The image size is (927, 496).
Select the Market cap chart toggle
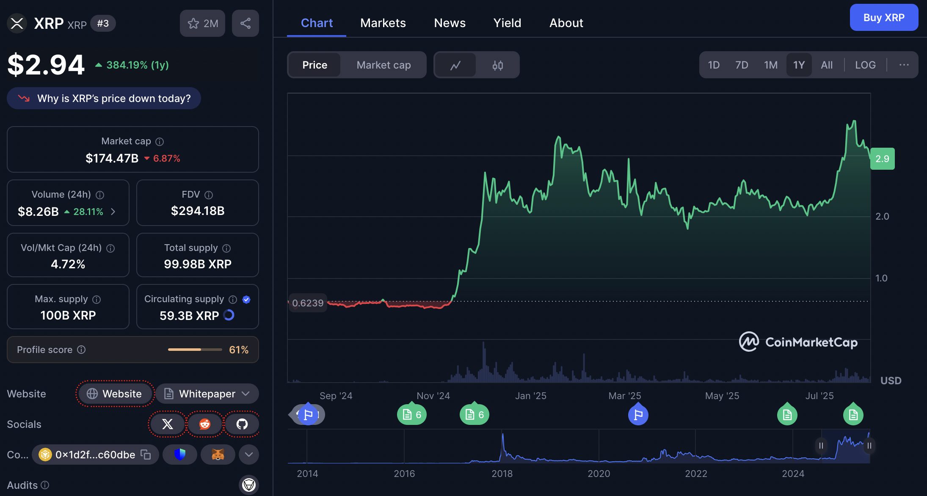pos(383,65)
